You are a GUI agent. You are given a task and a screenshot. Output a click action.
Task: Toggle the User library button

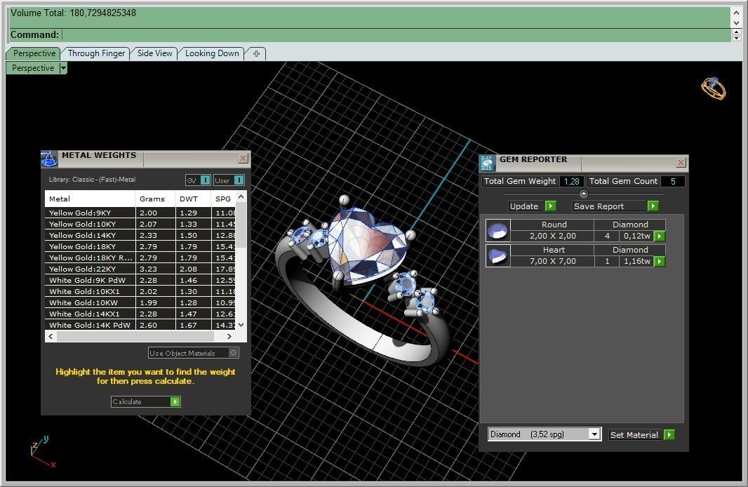click(229, 180)
